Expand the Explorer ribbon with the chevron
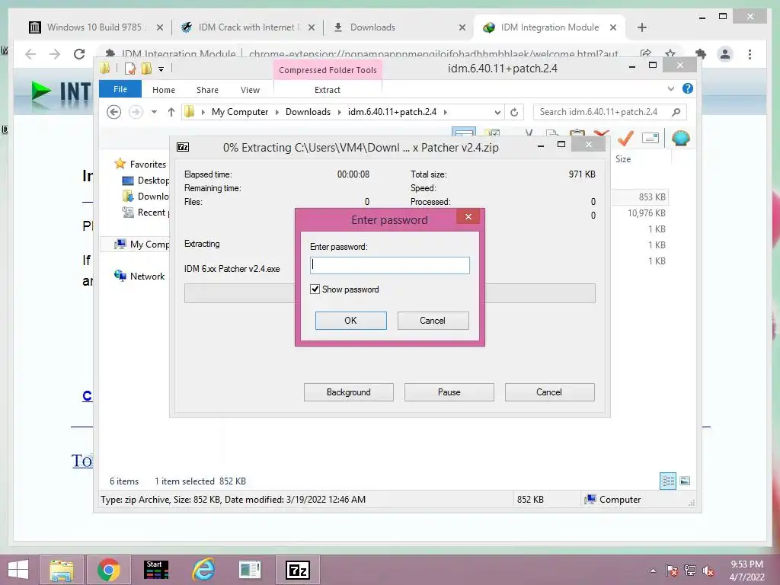The image size is (780, 585). pos(671,88)
